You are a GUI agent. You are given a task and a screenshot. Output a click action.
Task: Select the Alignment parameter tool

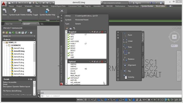[129, 65]
